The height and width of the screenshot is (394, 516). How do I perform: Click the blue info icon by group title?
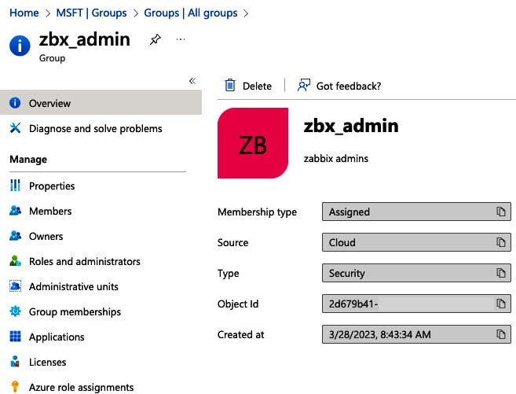click(x=20, y=46)
